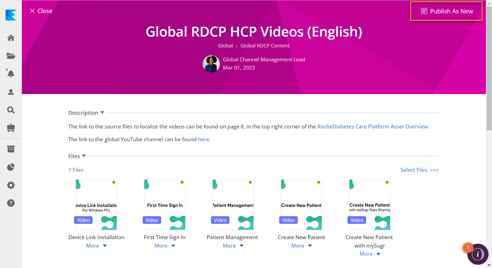
Task: Click the author profile avatar
Action: pyautogui.click(x=211, y=64)
